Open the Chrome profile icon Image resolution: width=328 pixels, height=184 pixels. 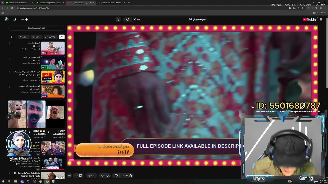coord(321,8)
